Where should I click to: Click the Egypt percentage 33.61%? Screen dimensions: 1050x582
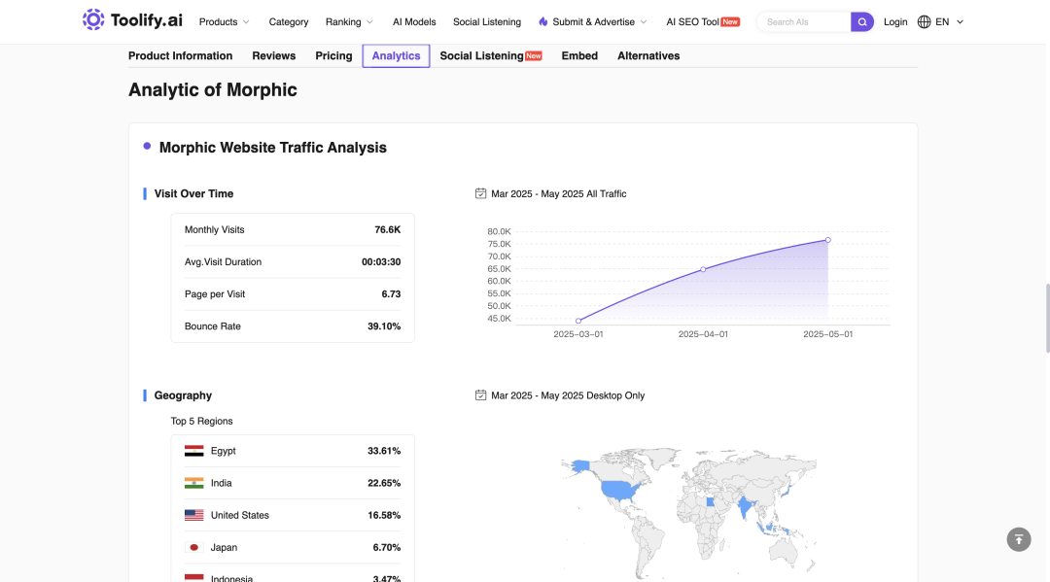point(384,451)
